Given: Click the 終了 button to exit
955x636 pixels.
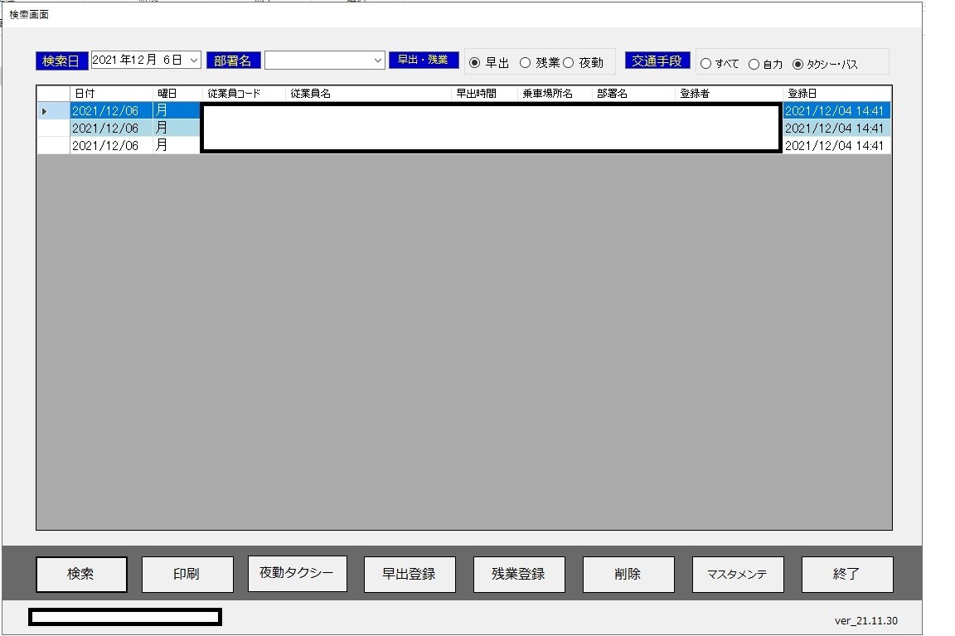Looking at the screenshot, I should pyautogui.click(x=847, y=574).
